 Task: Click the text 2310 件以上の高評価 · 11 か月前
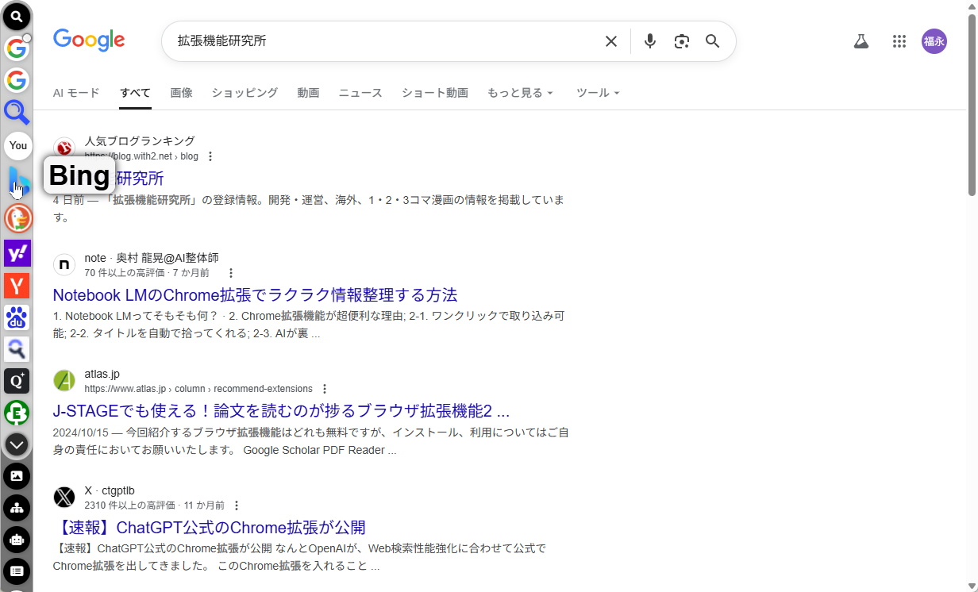pyautogui.click(x=155, y=506)
